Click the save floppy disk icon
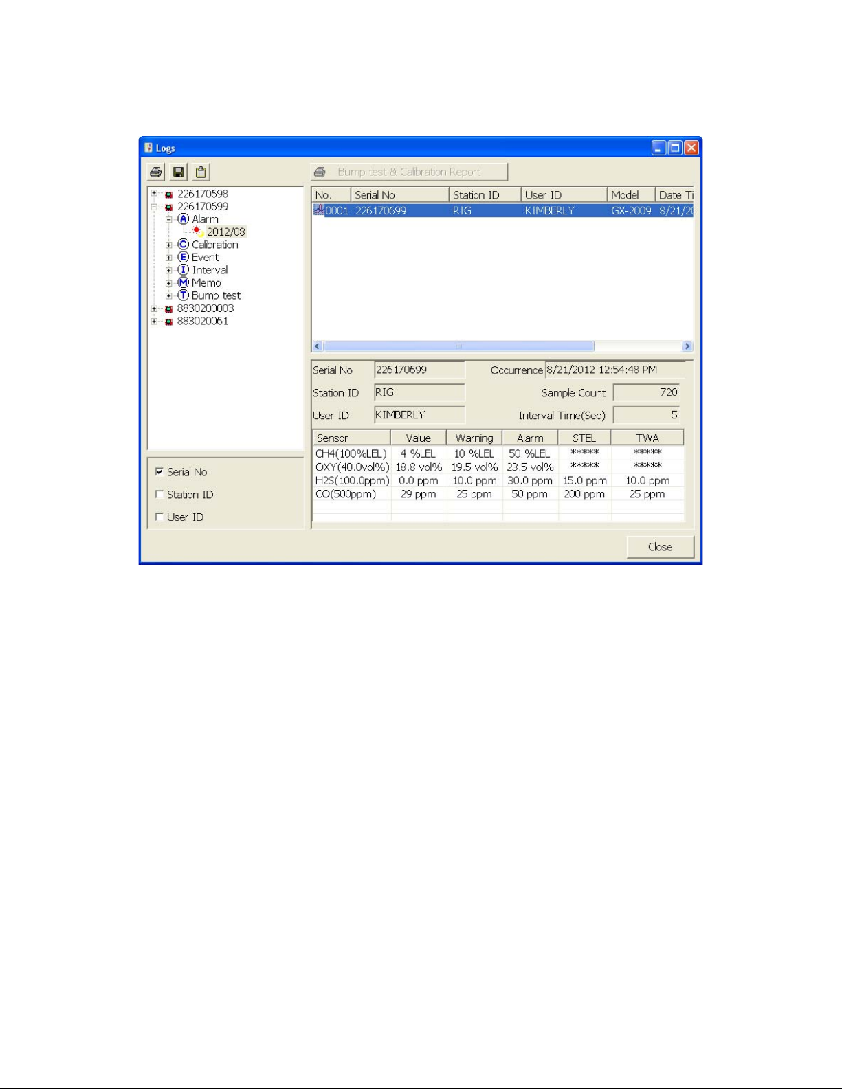The height and width of the screenshot is (1089, 842). coord(179,172)
